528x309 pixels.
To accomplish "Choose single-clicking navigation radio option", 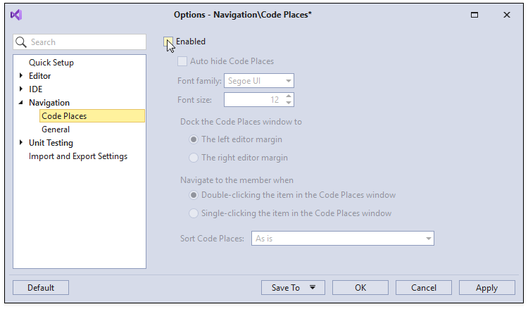I will tap(194, 213).
